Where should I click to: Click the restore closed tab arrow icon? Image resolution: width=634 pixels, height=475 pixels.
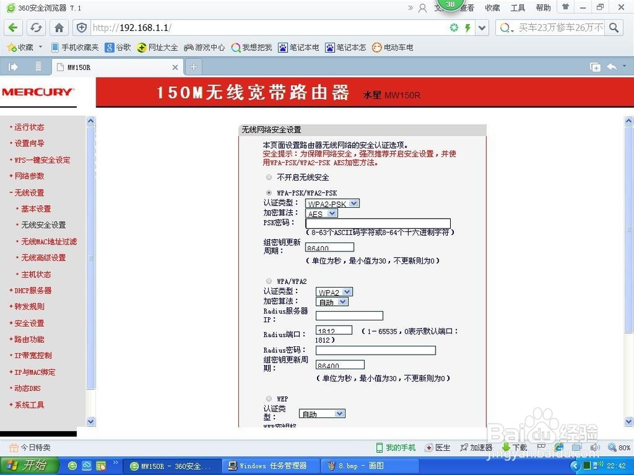pyautogui.click(x=612, y=66)
